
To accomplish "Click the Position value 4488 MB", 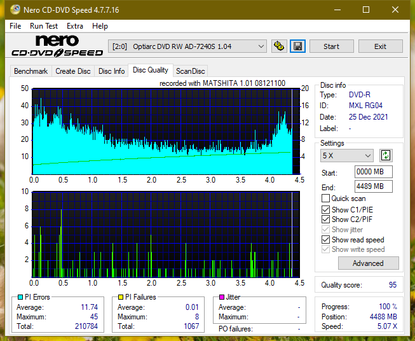I will (x=383, y=317).
